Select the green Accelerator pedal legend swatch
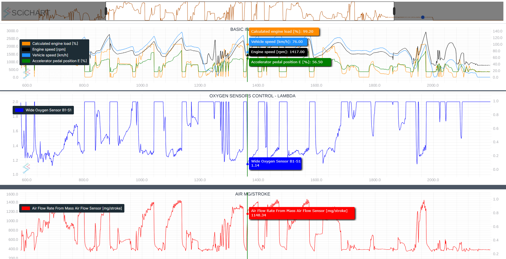The width and height of the screenshot is (506, 259). [26, 61]
